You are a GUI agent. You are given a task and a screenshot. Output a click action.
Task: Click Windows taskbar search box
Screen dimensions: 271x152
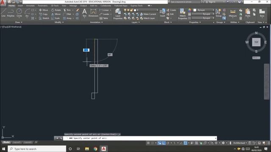coord(37,149)
